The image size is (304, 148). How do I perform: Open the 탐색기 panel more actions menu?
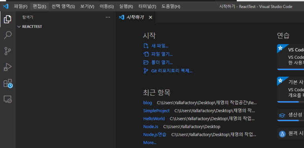[108, 17]
